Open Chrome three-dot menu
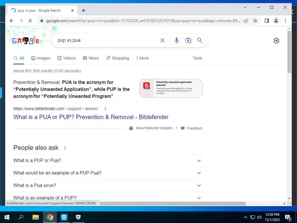The height and width of the screenshot is (223, 297). coord(285,21)
